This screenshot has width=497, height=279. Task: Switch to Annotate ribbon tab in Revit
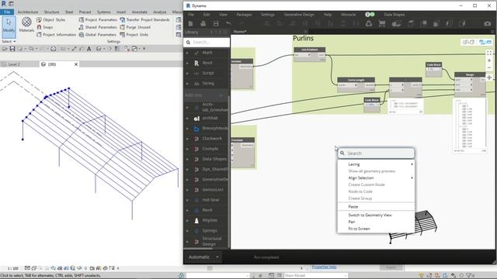[x=140, y=12]
